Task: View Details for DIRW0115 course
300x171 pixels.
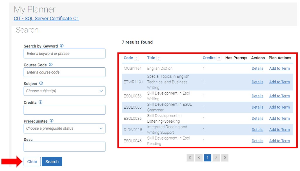Action: [x=257, y=130]
